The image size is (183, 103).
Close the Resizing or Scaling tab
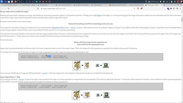(161, 5)
